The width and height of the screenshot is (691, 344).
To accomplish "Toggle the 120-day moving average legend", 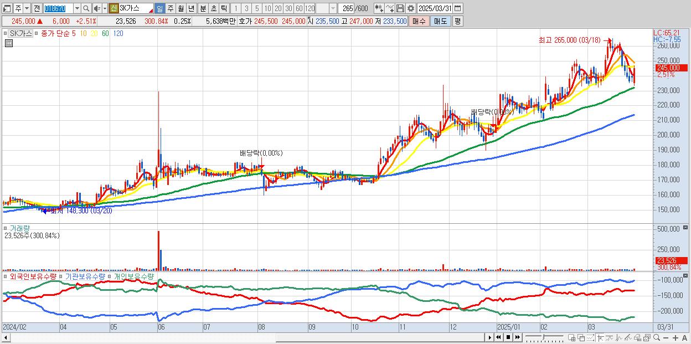I will [118, 33].
